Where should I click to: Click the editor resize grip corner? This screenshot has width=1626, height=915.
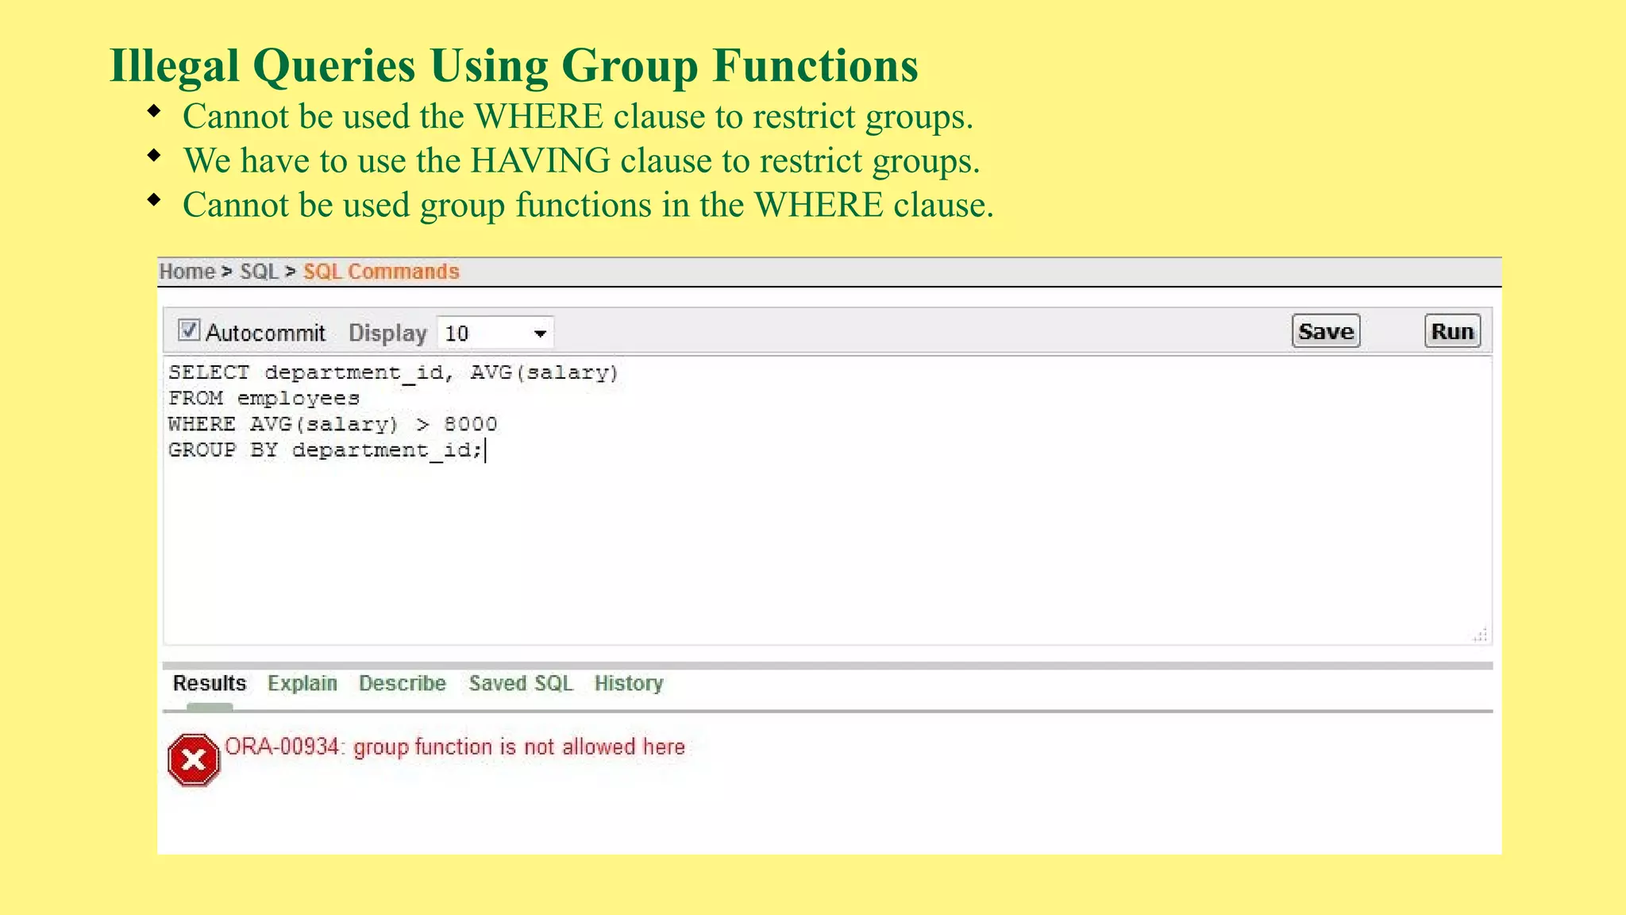coord(1480,635)
